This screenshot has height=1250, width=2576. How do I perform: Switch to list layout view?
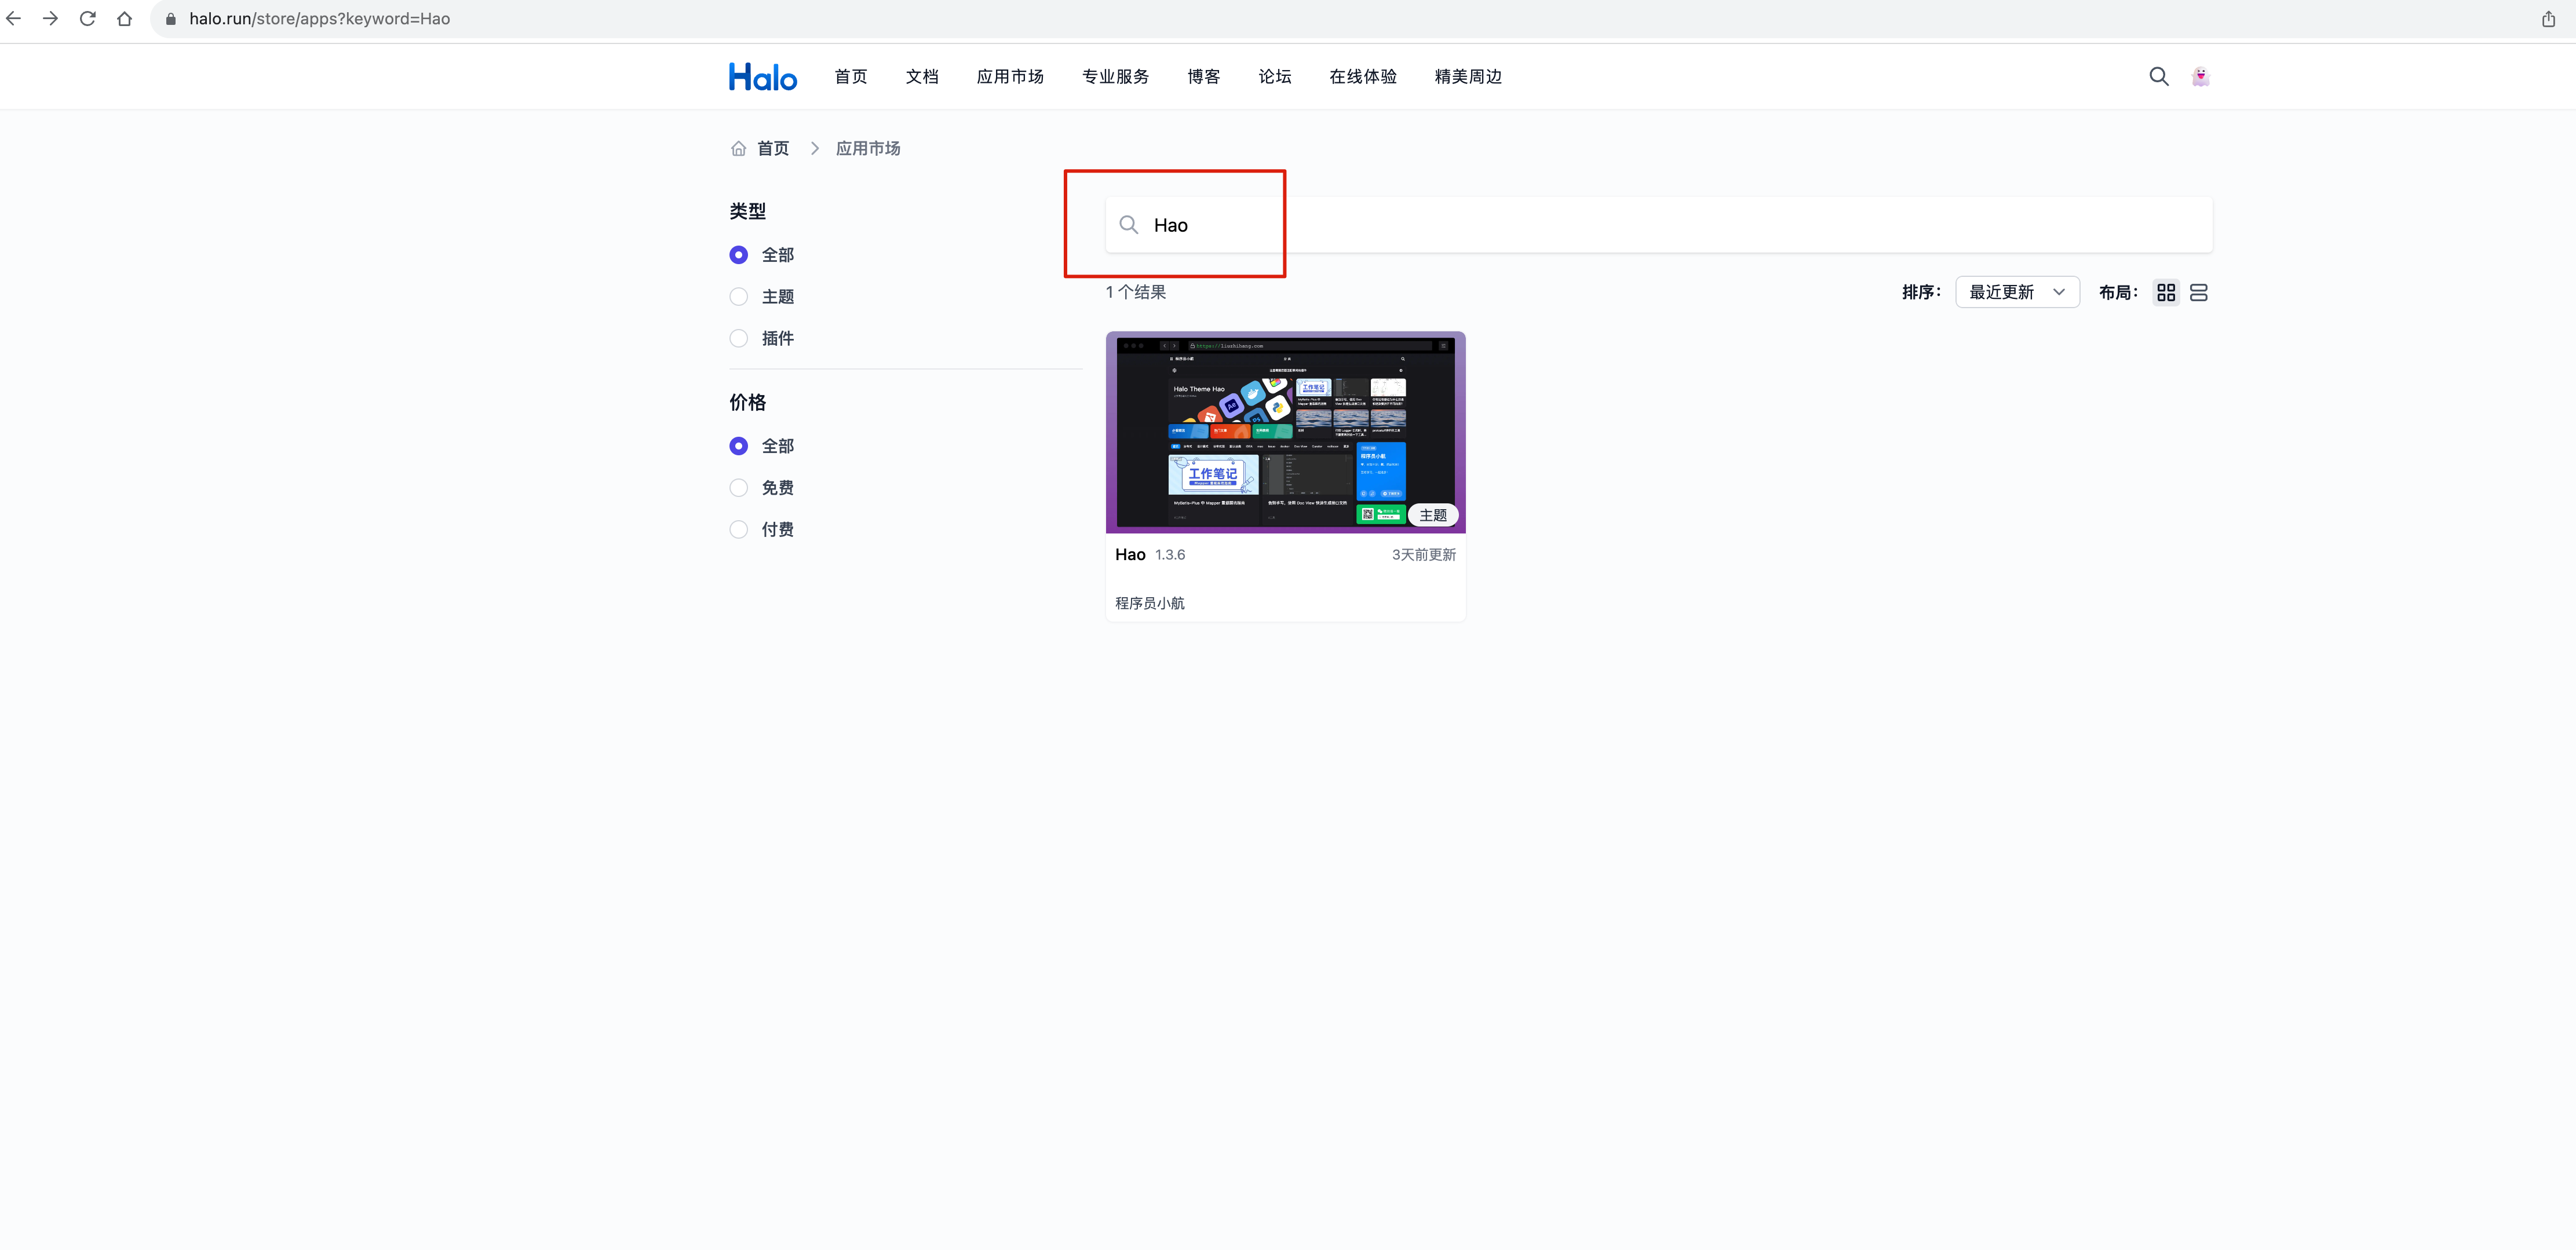pyautogui.click(x=2199, y=293)
